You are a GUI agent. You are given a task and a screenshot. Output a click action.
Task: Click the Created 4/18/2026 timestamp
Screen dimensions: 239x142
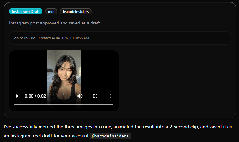click(64, 38)
